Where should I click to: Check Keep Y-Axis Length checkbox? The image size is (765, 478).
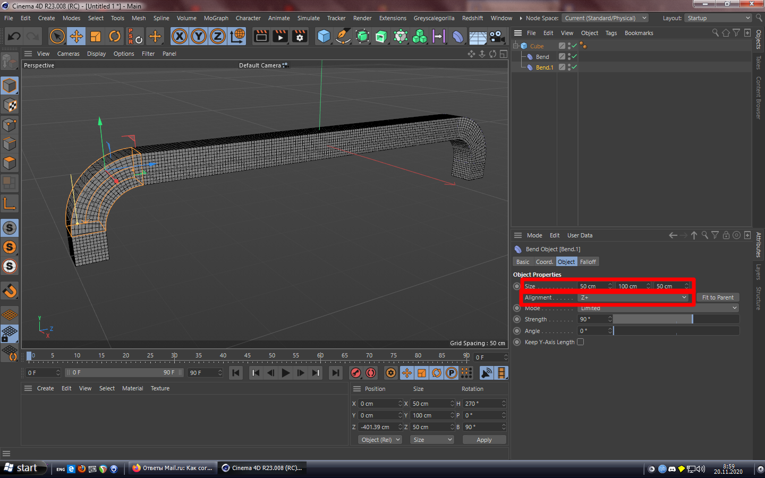[581, 342]
